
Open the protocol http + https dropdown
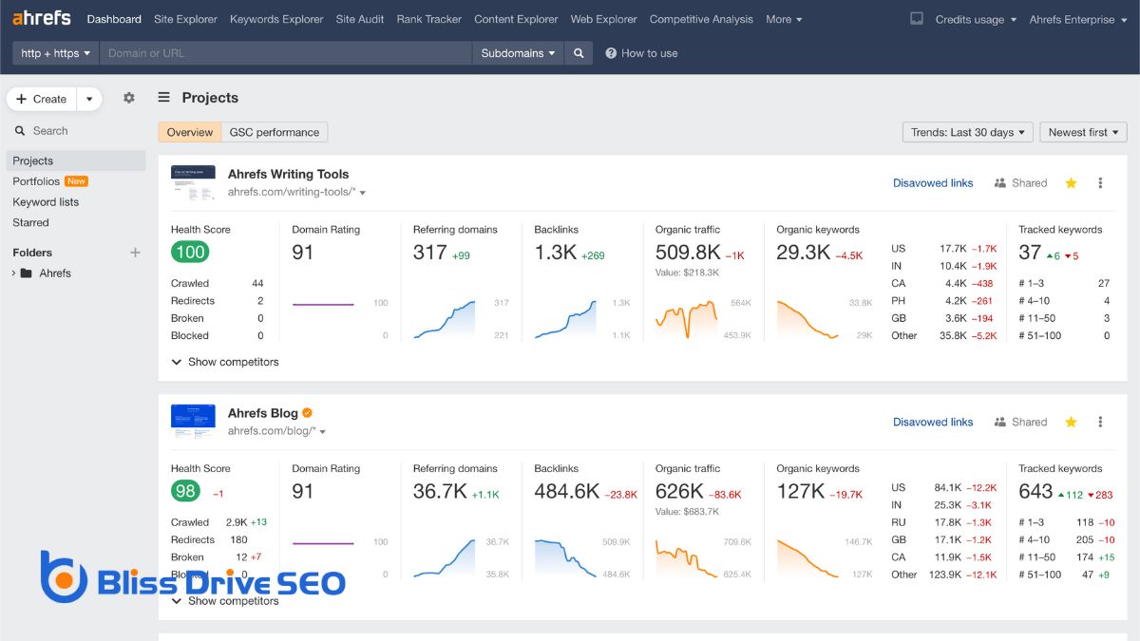[x=56, y=53]
